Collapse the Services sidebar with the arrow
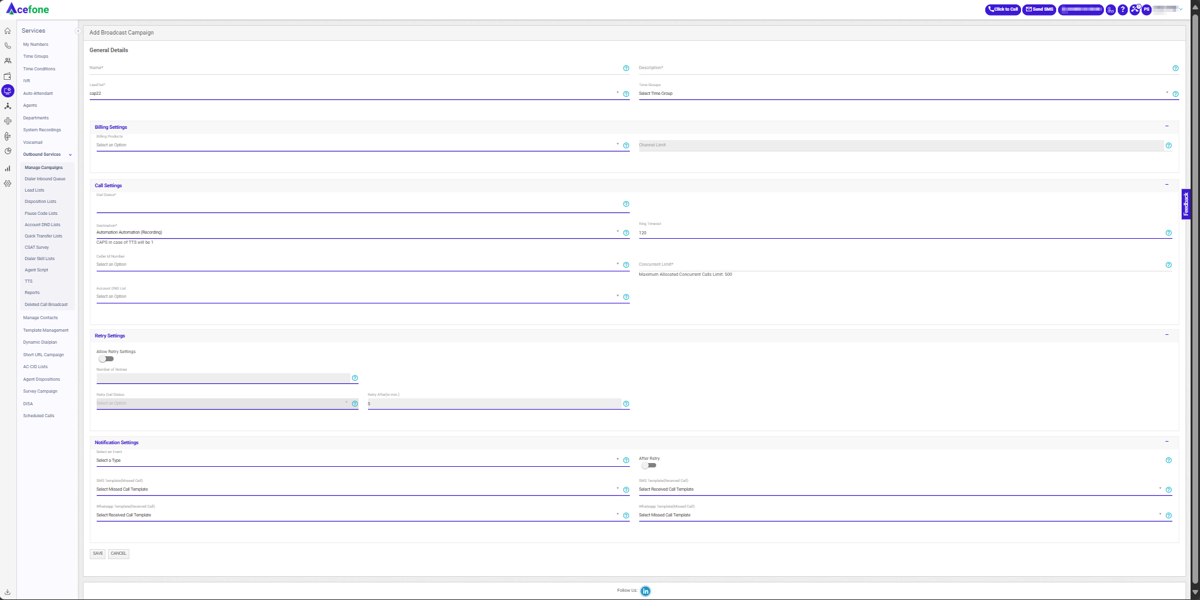 (78, 31)
